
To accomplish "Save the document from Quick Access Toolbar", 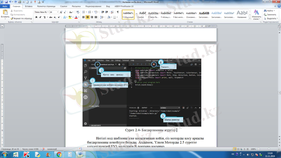I will (x=6, y=2).
